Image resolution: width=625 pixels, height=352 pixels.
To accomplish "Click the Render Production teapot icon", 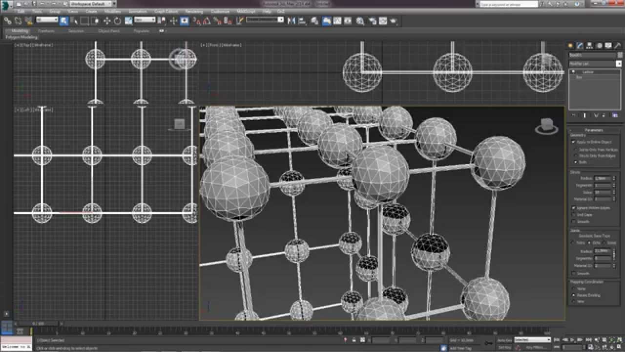I will click(x=394, y=21).
